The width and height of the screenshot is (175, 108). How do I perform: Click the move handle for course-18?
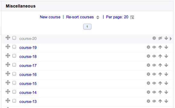tap(8, 55)
